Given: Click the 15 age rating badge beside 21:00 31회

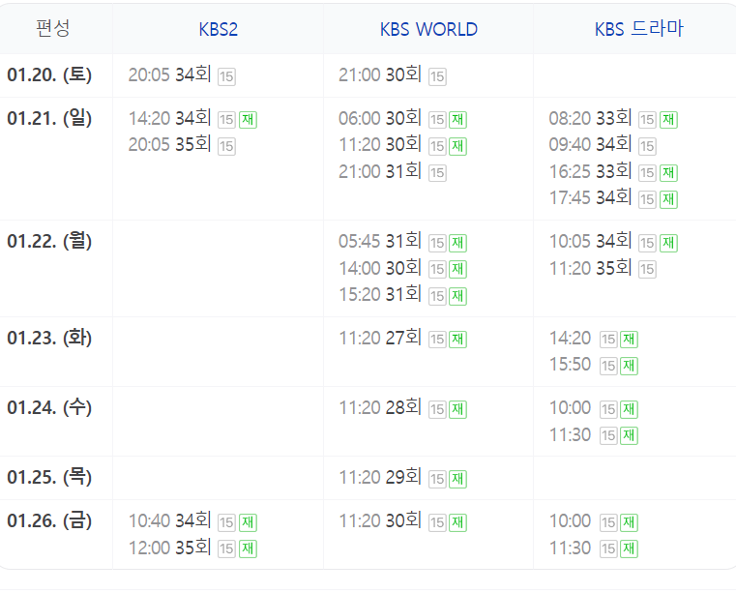Looking at the screenshot, I should point(437,173).
